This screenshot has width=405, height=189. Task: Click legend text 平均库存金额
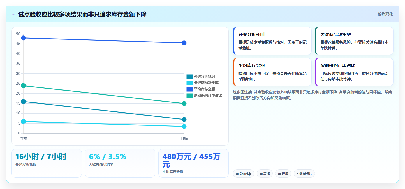point(205,89)
